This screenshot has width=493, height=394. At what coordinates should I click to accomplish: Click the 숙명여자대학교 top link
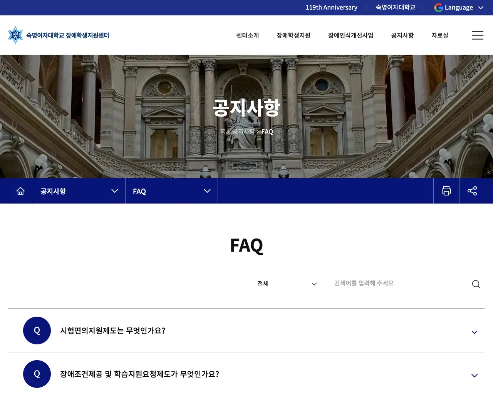(x=395, y=8)
